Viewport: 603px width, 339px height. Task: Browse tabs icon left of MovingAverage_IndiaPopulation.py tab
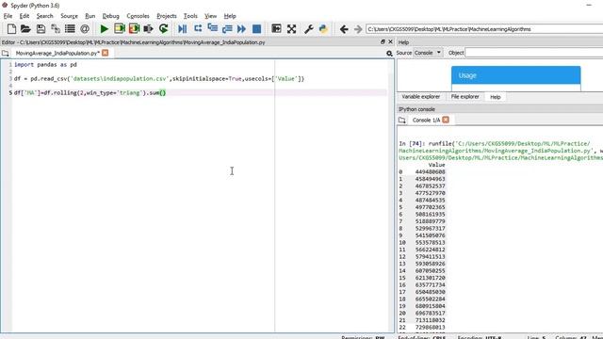pos(5,53)
